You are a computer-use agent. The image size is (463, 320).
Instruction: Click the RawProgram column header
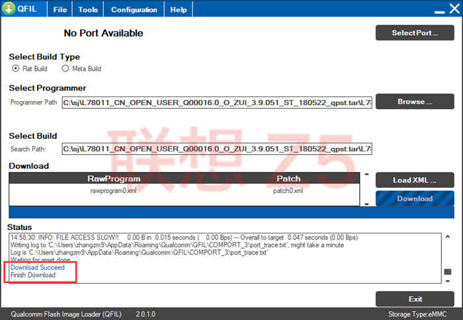(114, 179)
